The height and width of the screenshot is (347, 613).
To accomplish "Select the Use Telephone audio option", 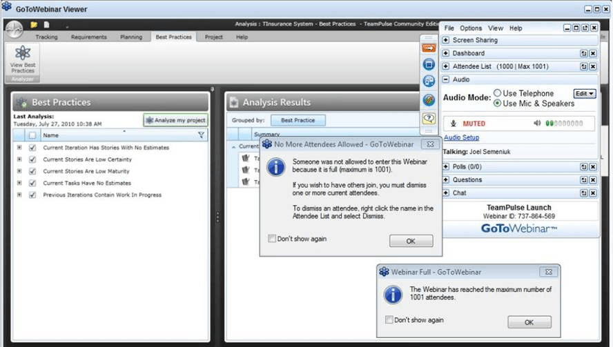I will click(x=497, y=93).
